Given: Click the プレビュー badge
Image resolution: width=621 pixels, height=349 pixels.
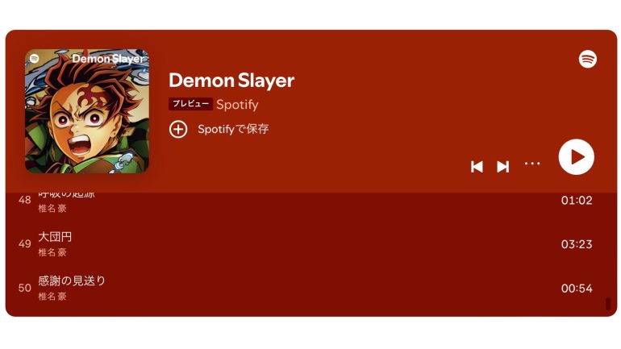Looking at the screenshot, I should [x=190, y=104].
